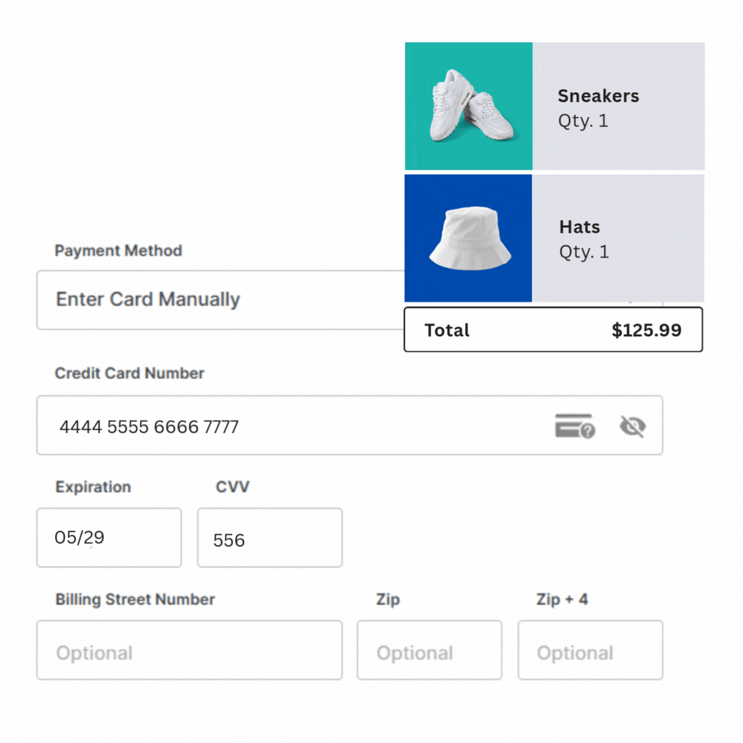Viewport: 743px width, 743px height.
Task: Select the Sneakers item name
Action: (598, 96)
